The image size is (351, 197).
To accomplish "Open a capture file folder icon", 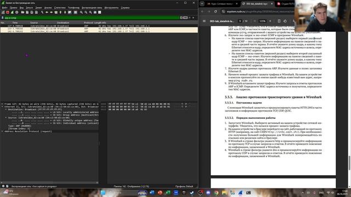I will [22, 12].
